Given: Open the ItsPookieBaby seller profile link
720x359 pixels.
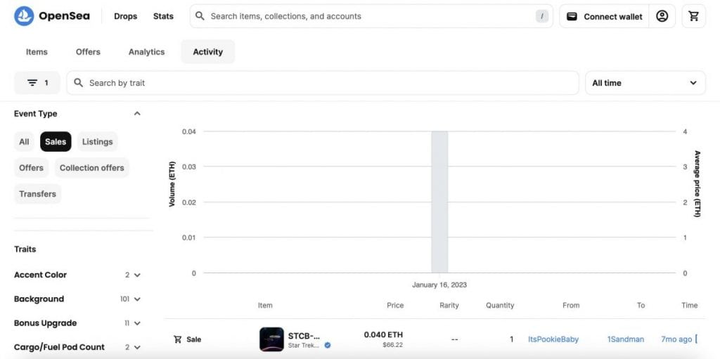Looking at the screenshot, I should coord(553,339).
